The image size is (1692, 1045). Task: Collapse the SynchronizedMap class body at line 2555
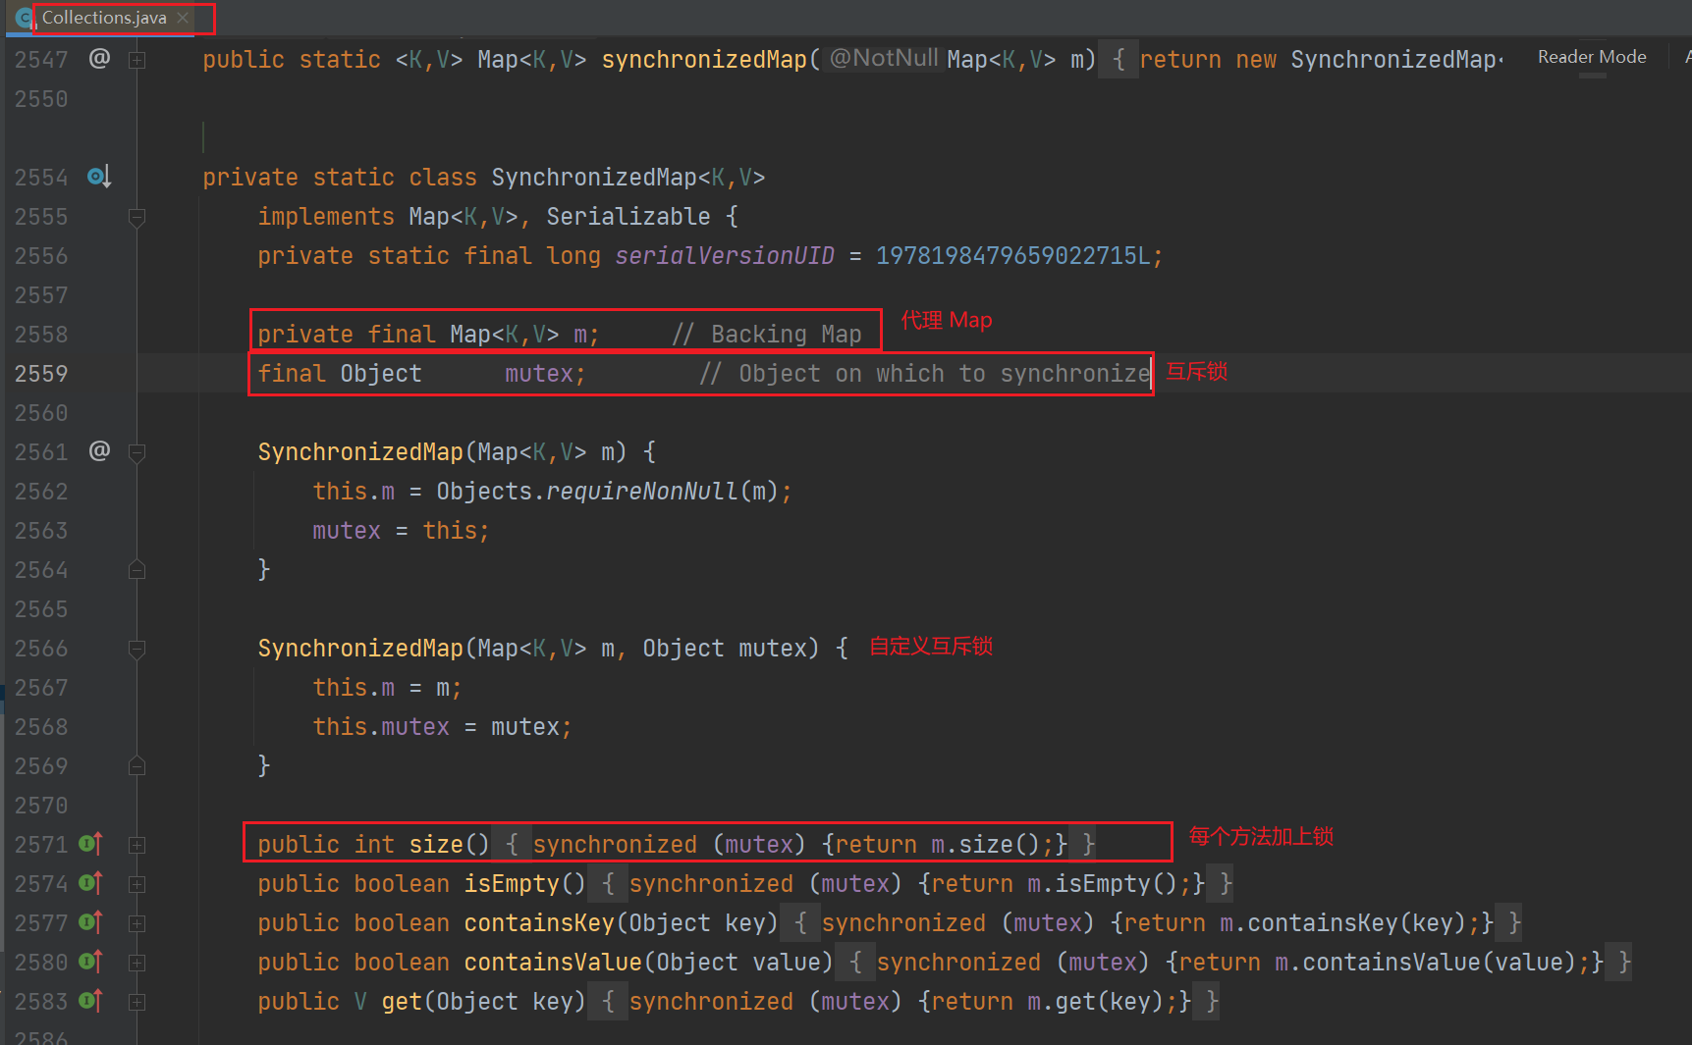click(x=137, y=217)
